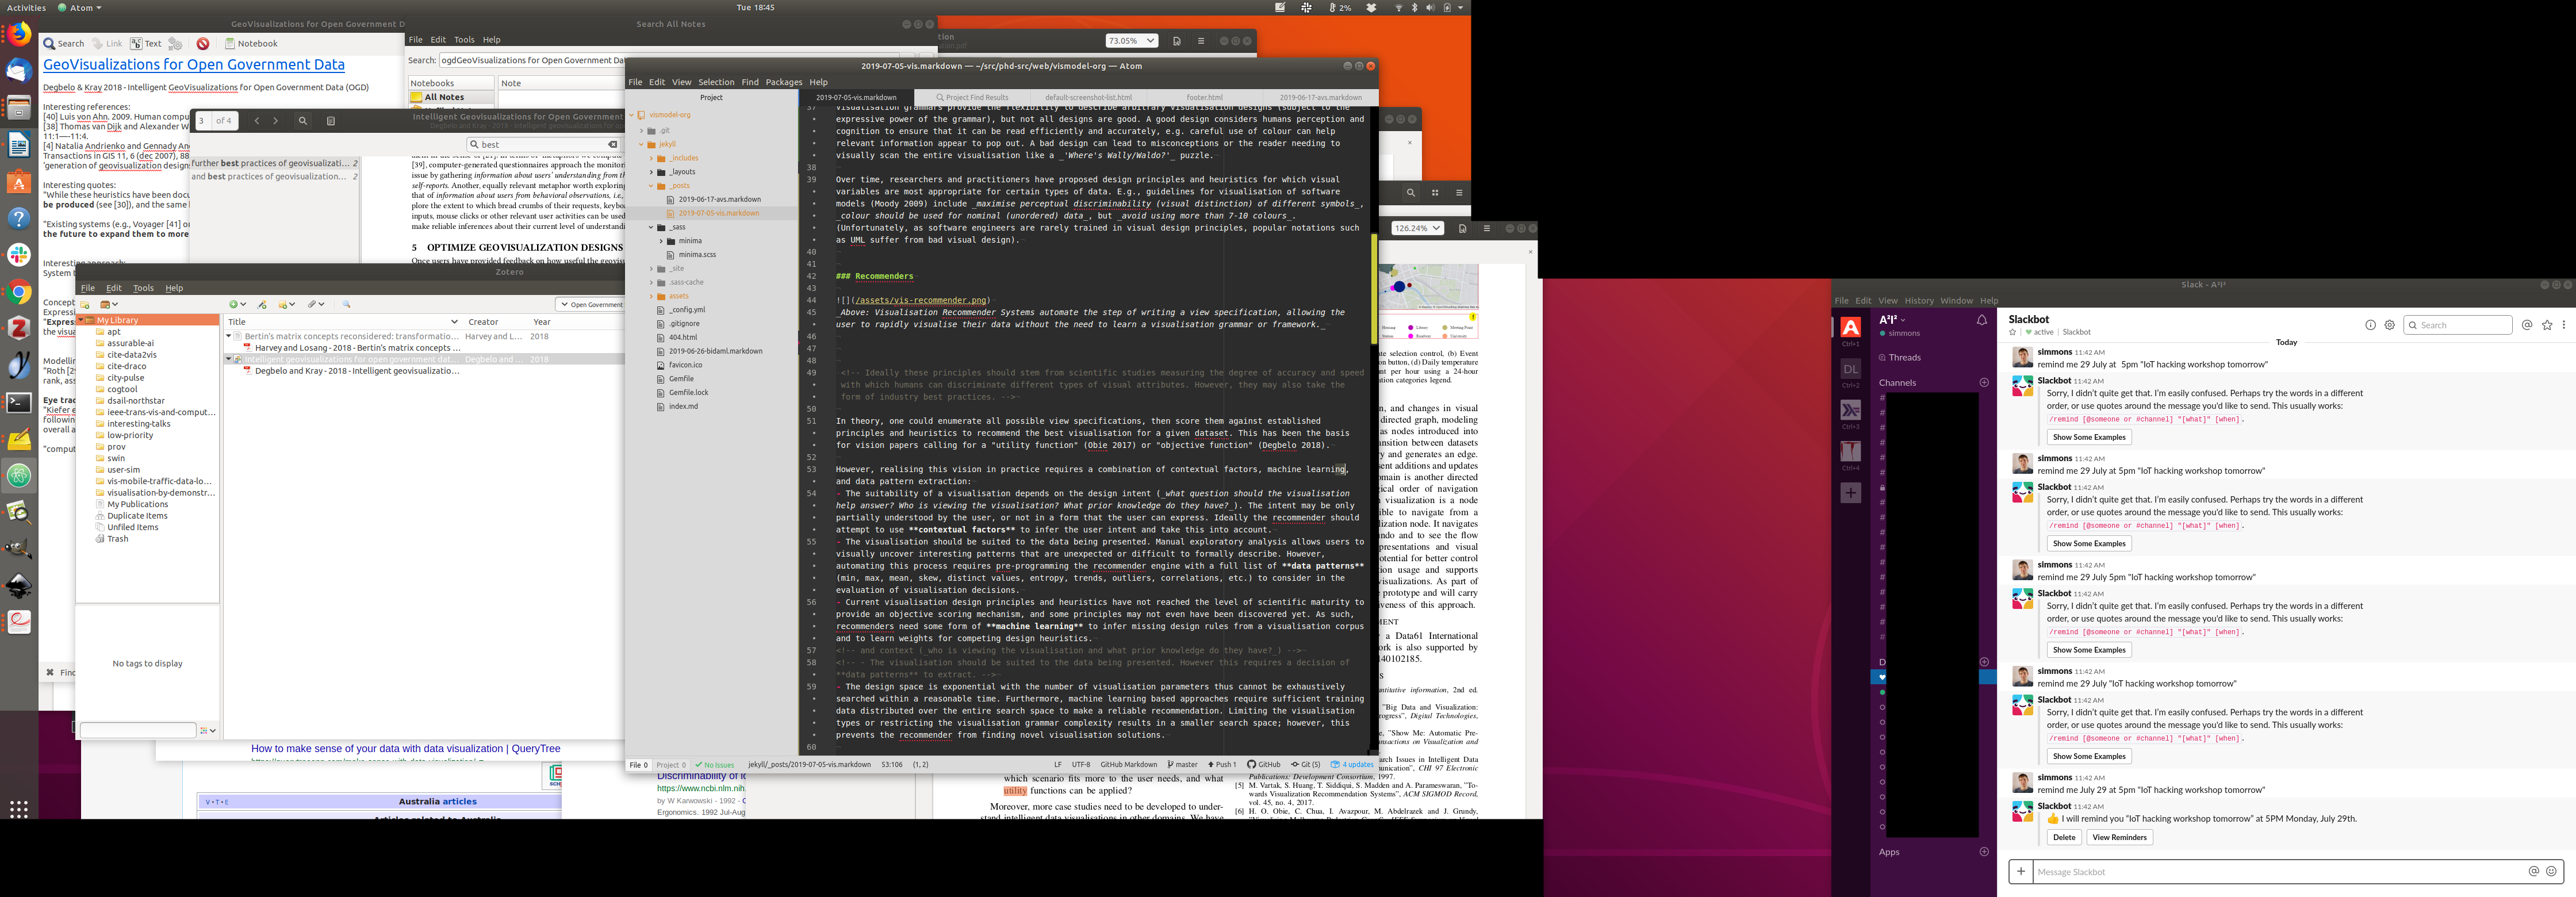Click Zotero new item green plus
The image size is (2576, 897).
tap(234, 304)
